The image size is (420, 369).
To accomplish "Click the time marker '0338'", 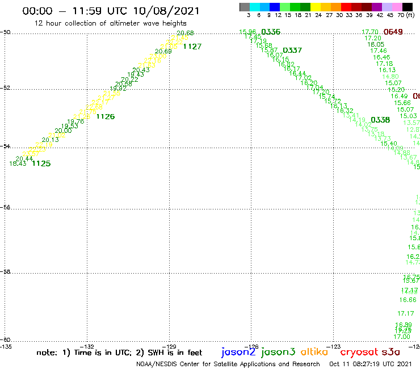I will [x=380, y=120].
